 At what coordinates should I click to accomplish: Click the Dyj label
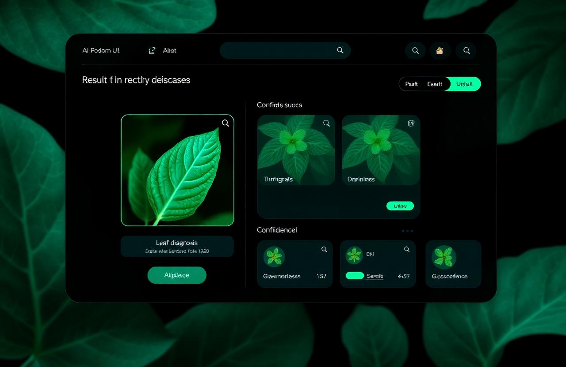(370, 254)
